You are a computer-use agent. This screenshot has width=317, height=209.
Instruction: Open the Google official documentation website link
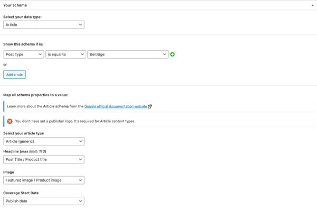point(116,106)
